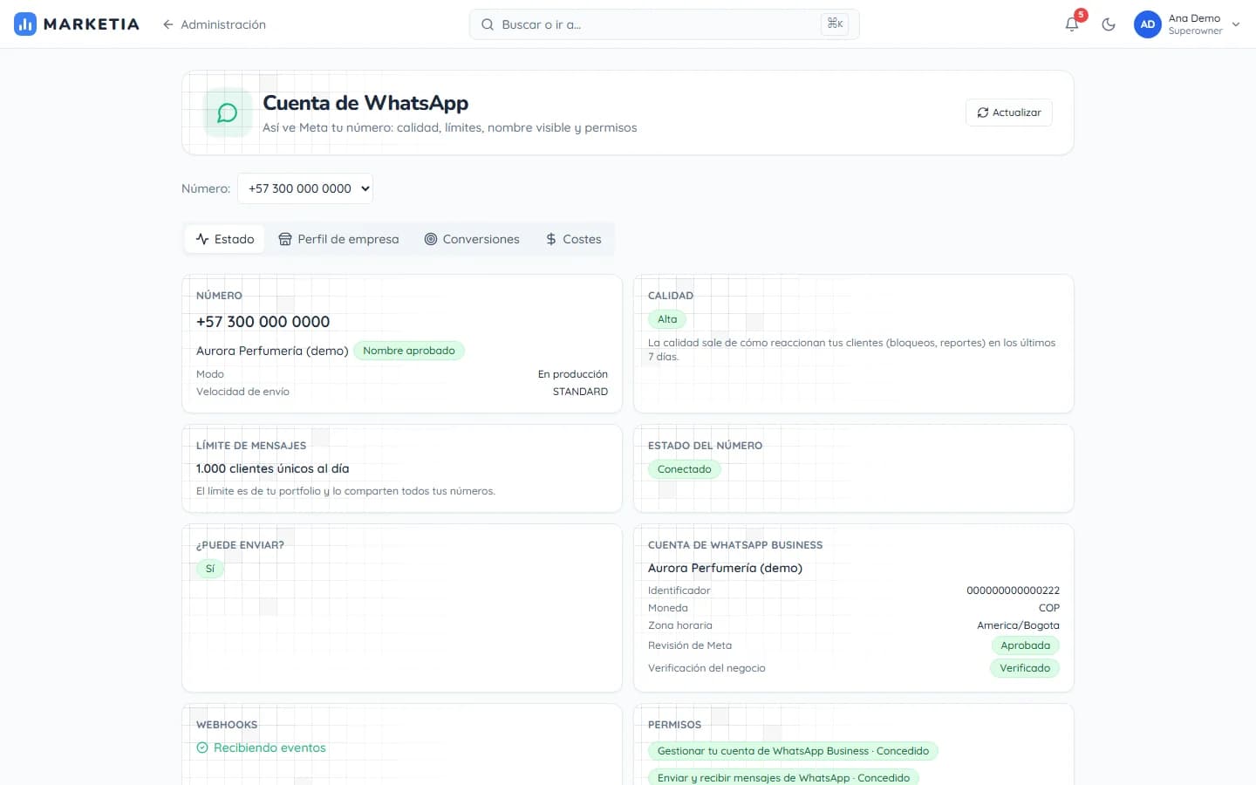Screen dimensions: 1256x785
Task: Click 'Gestionar tu cuenta de WhatsApp Business' permission
Action: click(x=793, y=751)
